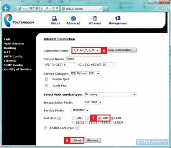Toggle the Enable QoS checkbox
Image resolution: width=171 pixels, height=148 pixels.
coord(46,79)
